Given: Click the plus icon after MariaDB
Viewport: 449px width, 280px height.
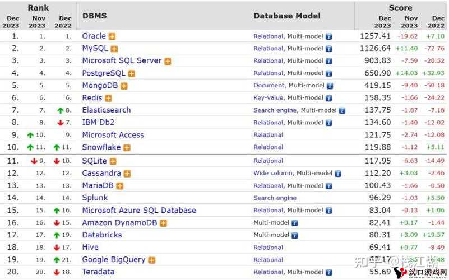Looking at the screenshot, I should (120, 186).
